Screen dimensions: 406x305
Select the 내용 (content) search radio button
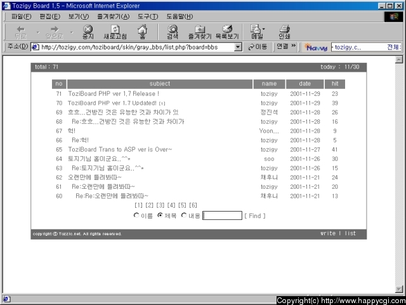coord(184,215)
